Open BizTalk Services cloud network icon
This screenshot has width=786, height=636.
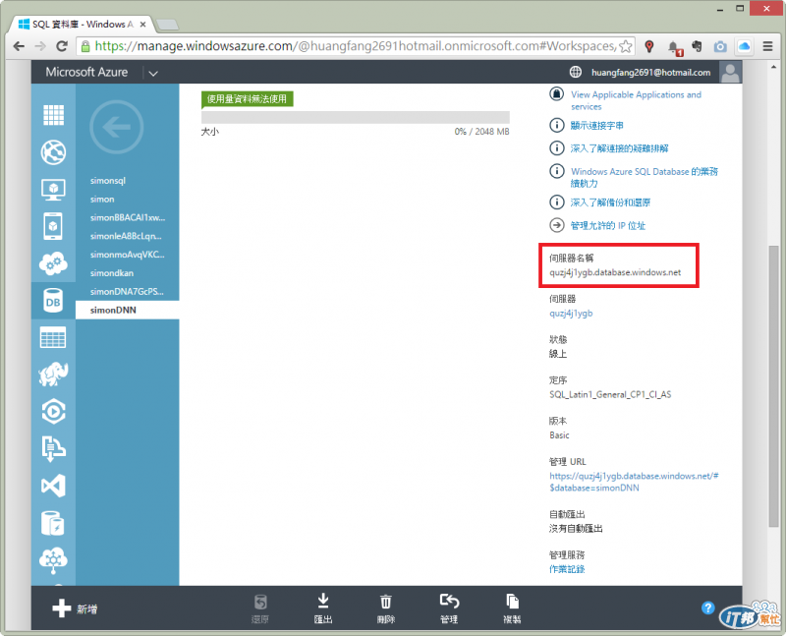[x=53, y=560]
